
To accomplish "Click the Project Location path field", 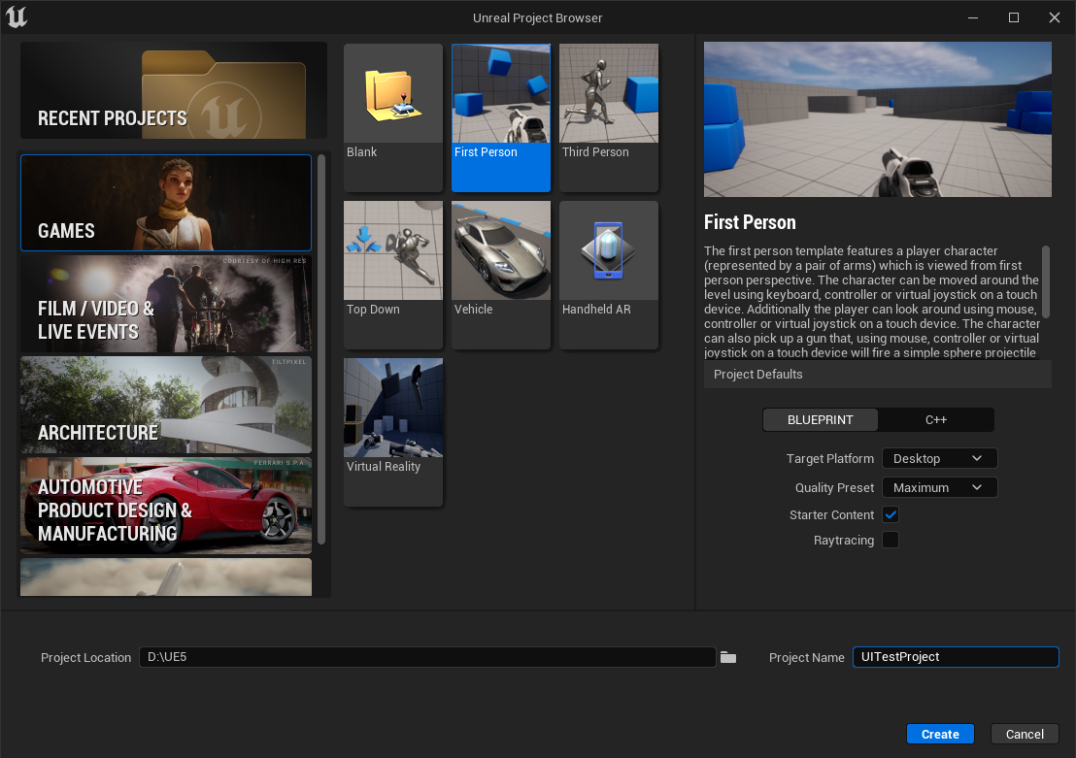I will 427,657.
